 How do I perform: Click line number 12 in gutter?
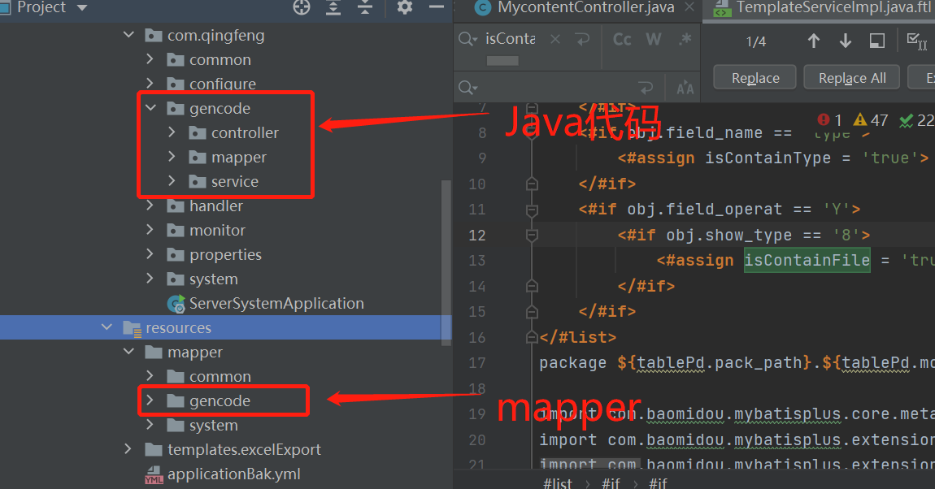coord(477,236)
